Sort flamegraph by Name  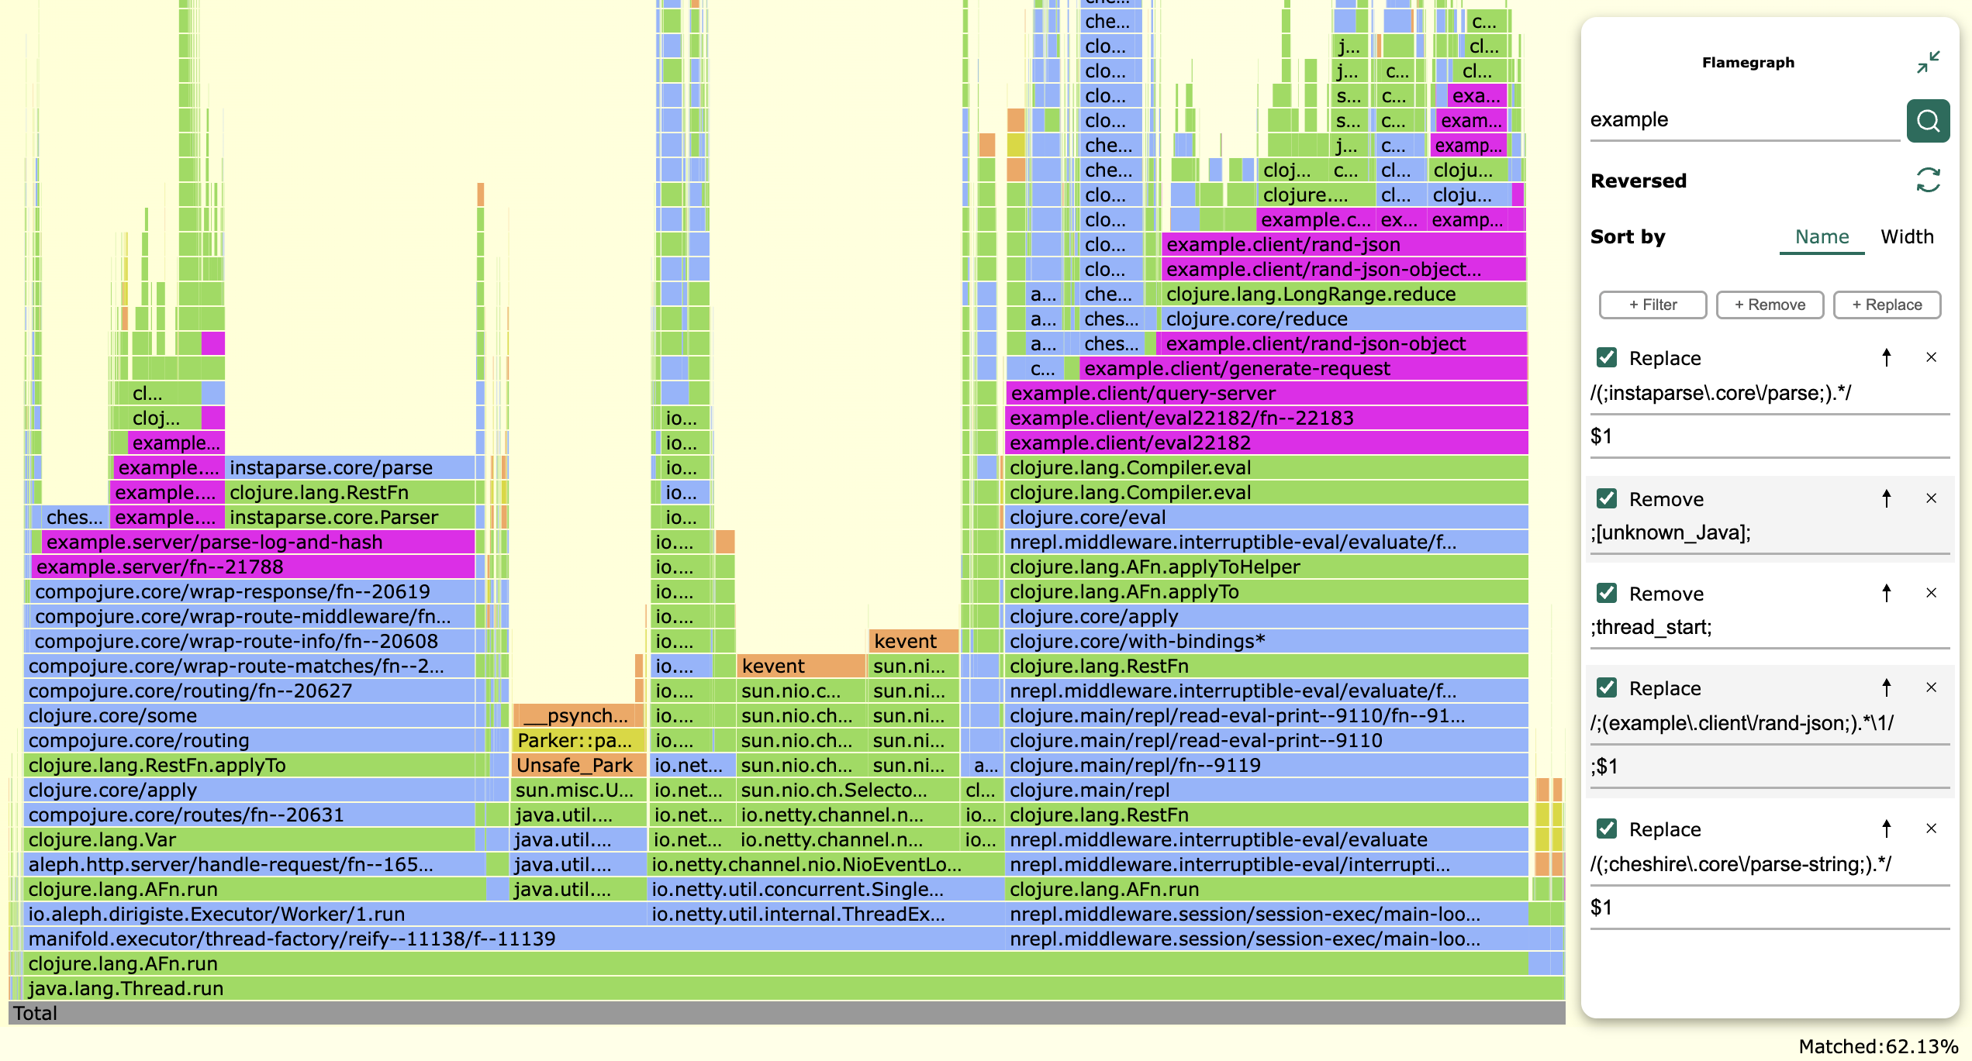[x=1822, y=237]
